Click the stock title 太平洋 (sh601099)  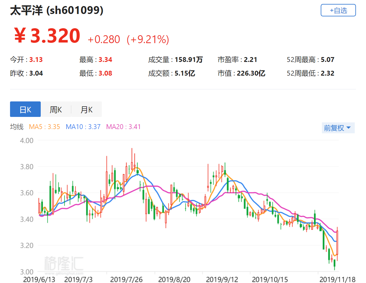click(x=57, y=11)
